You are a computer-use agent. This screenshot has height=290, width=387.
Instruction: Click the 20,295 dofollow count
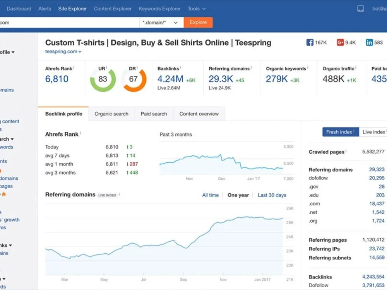click(377, 178)
